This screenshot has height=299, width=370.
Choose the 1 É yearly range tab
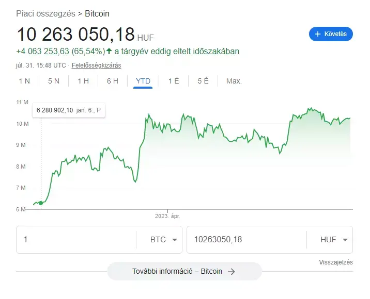[x=174, y=81]
